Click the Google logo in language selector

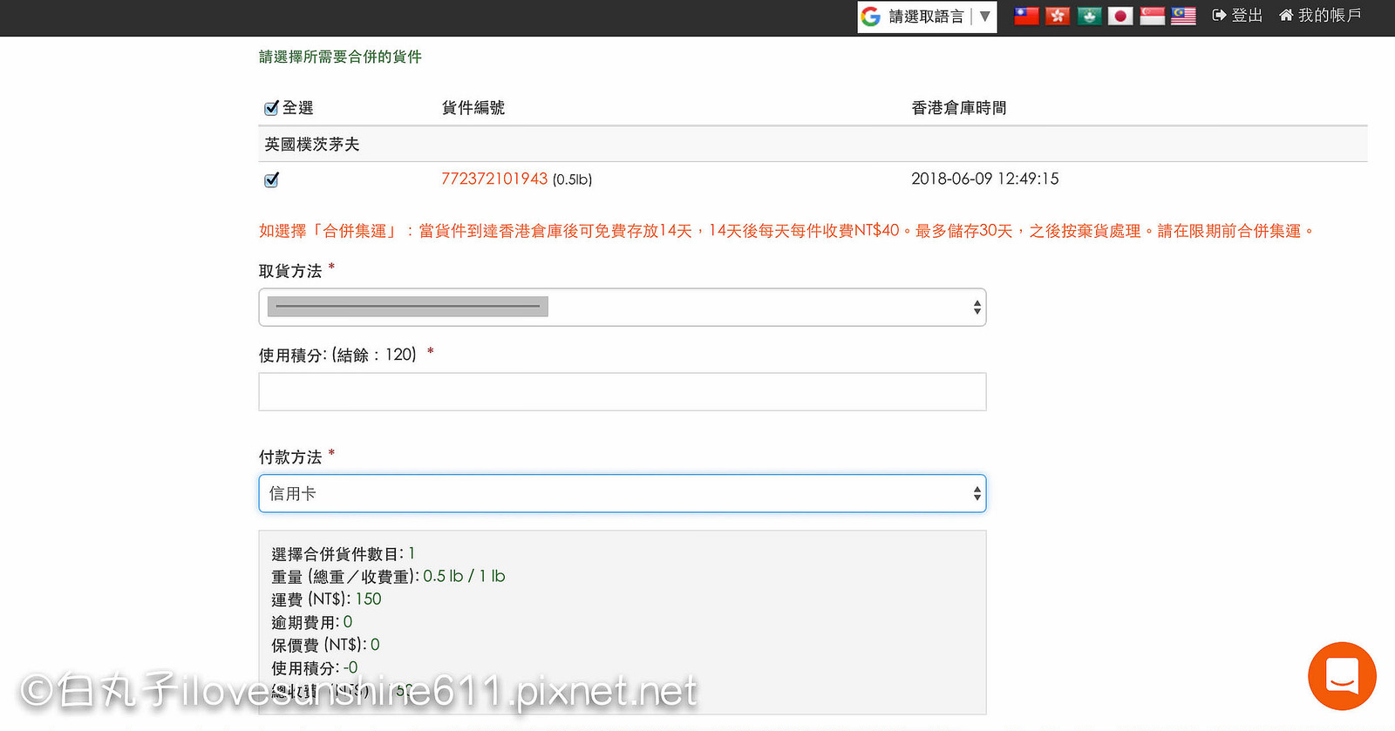(x=871, y=17)
